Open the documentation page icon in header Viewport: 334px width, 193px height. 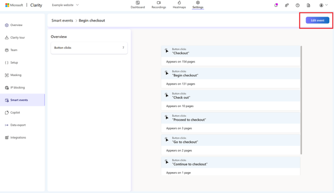click(308, 5)
